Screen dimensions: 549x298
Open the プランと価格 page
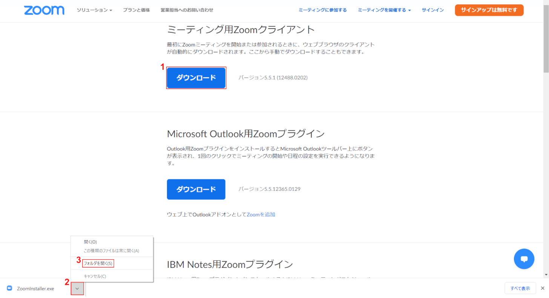click(x=136, y=10)
